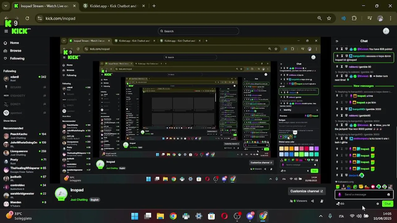Open Chrome three-dot menu
This screenshot has width=397, height=223.
[x=390, y=18]
